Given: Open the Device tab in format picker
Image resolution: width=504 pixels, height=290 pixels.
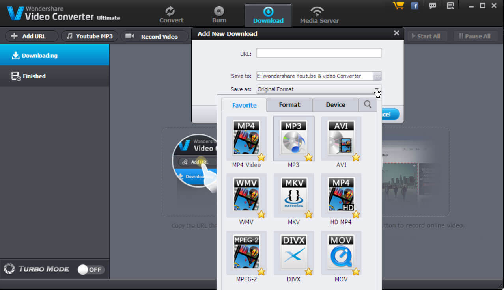Looking at the screenshot, I should tap(336, 105).
